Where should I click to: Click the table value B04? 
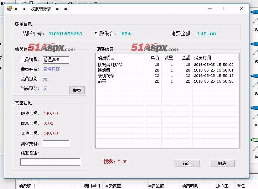126,34
